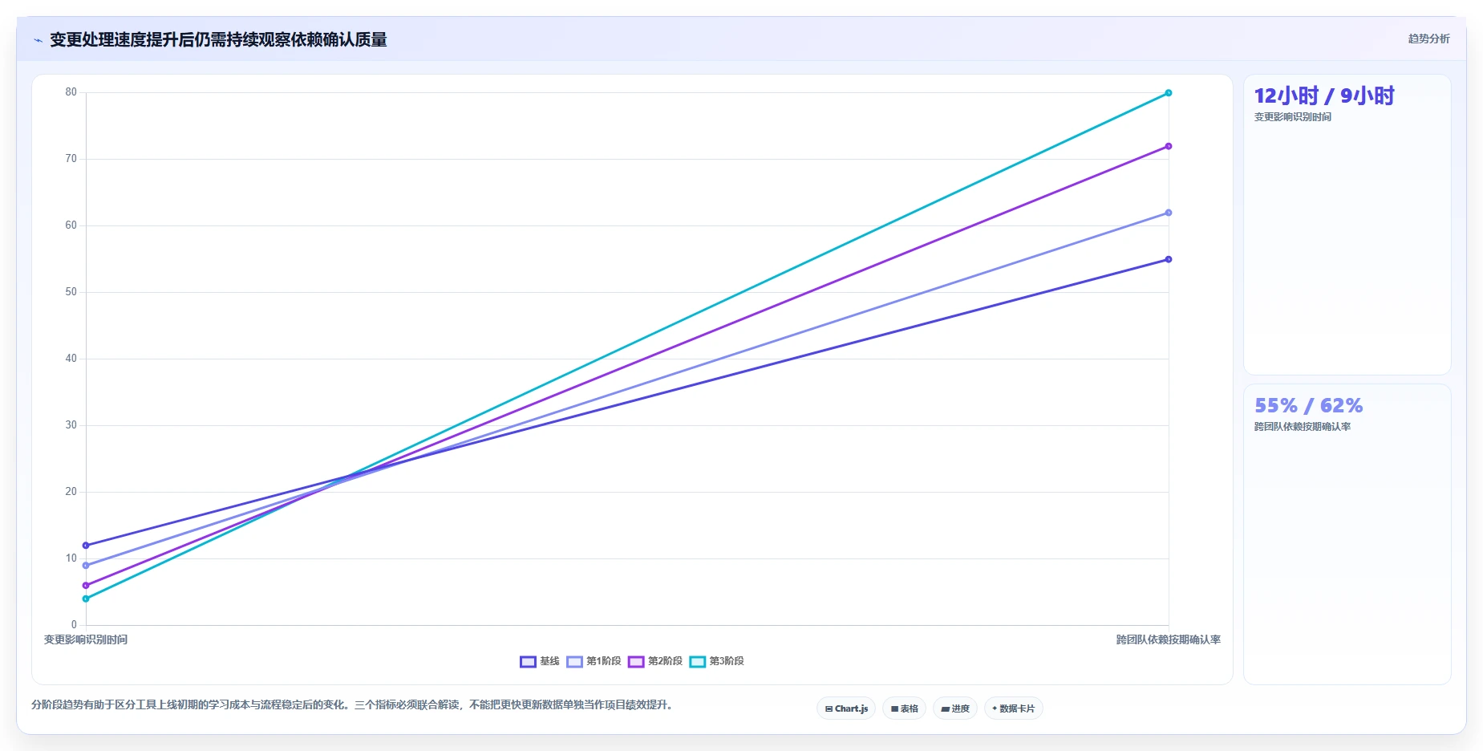Click the footnote text starting 分阶段趋势
1483x751 pixels.
click(x=352, y=704)
